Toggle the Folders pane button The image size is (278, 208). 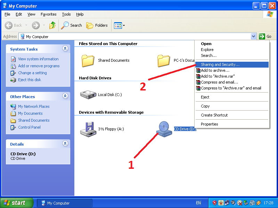[97, 25]
